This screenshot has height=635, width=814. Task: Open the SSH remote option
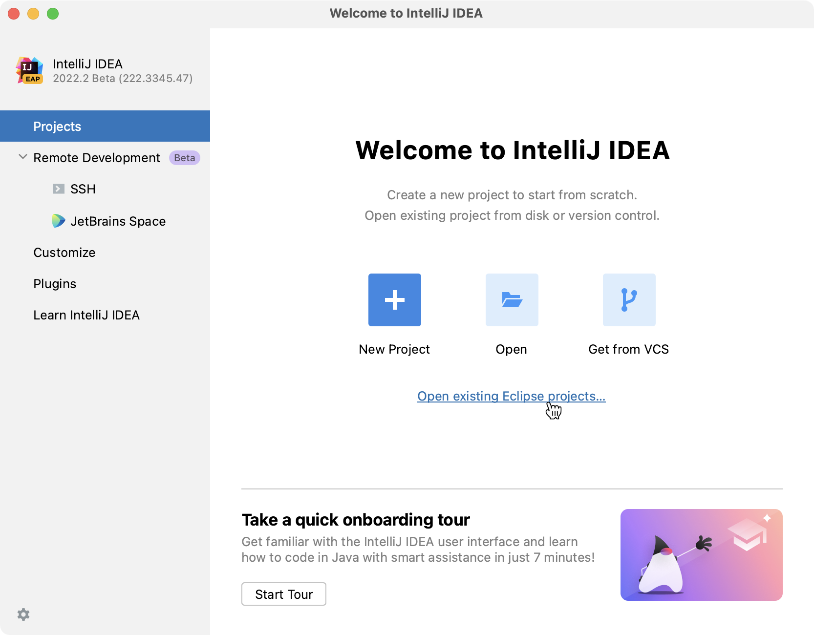(83, 189)
